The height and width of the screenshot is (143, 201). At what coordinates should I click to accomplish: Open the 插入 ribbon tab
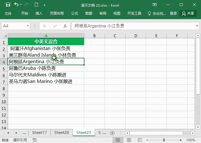coord(39,13)
